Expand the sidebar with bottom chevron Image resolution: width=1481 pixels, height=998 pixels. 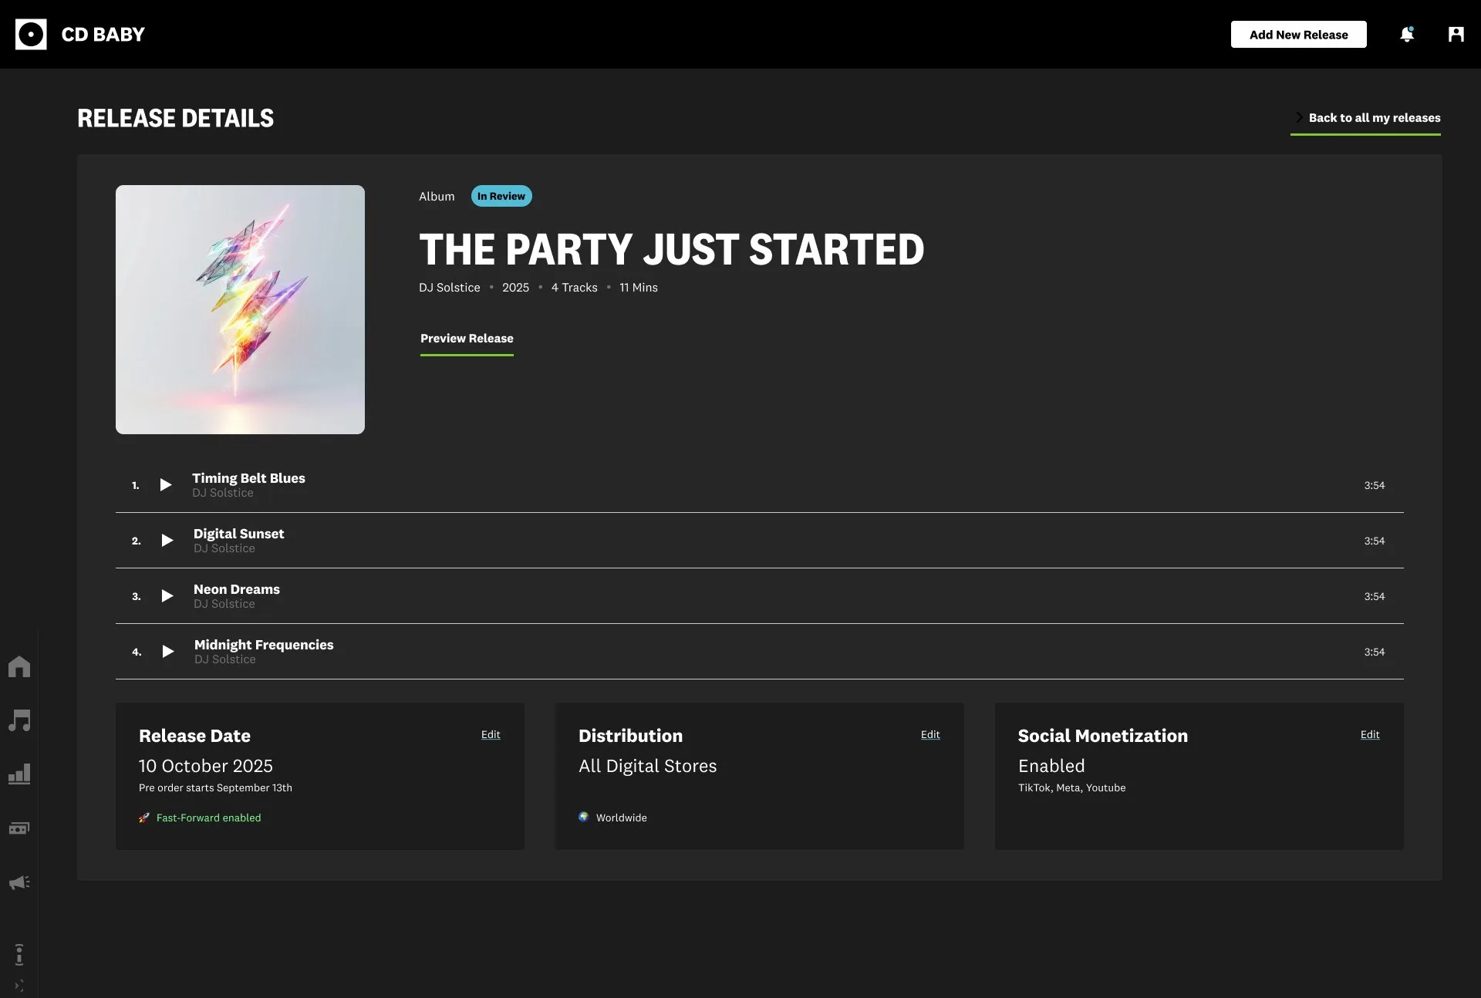[19, 986]
